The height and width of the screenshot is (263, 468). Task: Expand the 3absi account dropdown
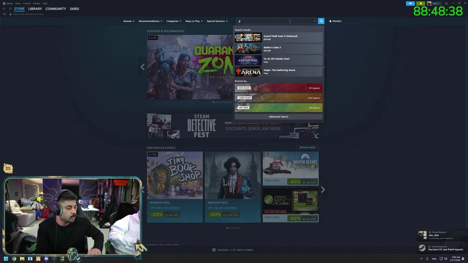437,3
